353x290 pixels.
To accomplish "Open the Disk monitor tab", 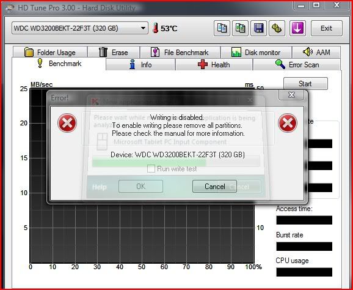I will 256,53.
